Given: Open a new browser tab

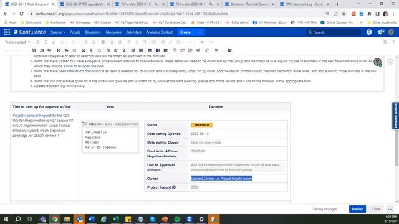Looking at the screenshot, I should click(337, 4).
